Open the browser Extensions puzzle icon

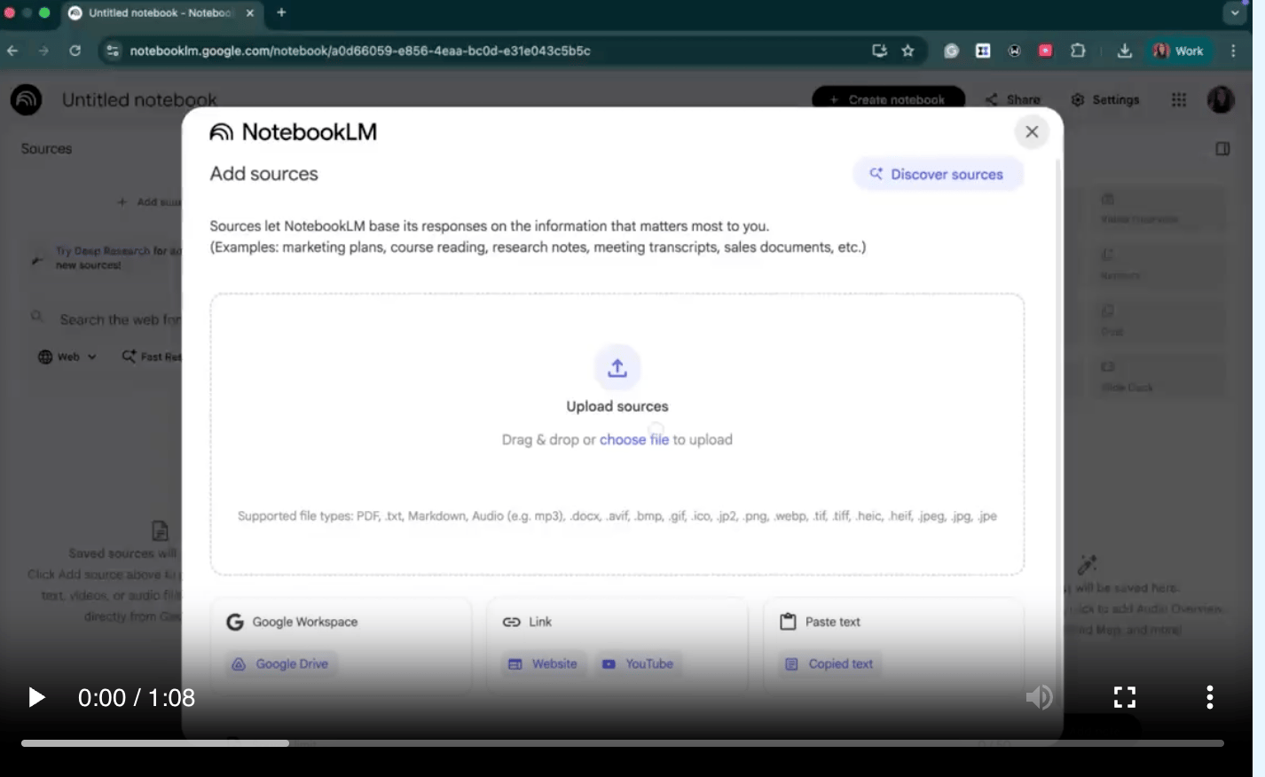[x=1078, y=51]
